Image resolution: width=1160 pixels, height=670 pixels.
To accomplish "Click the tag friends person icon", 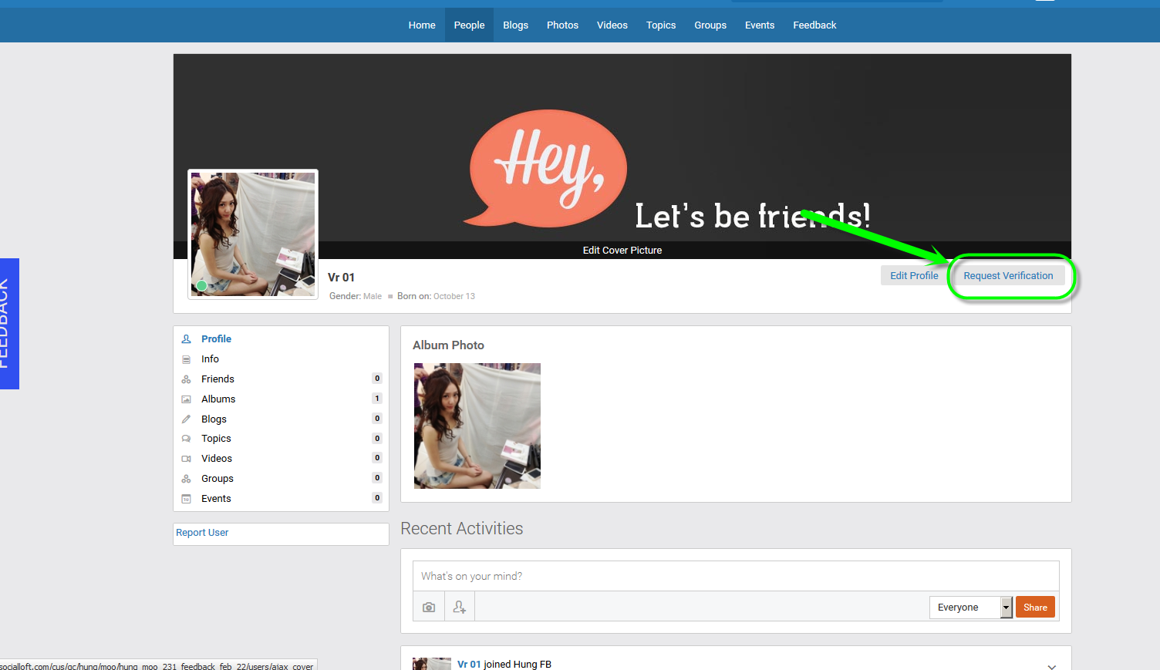I will [460, 608].
